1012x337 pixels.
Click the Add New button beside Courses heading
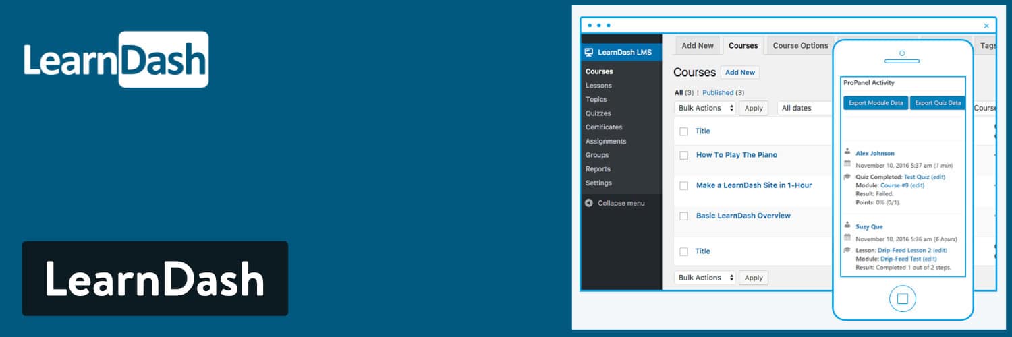coord(740,73)
